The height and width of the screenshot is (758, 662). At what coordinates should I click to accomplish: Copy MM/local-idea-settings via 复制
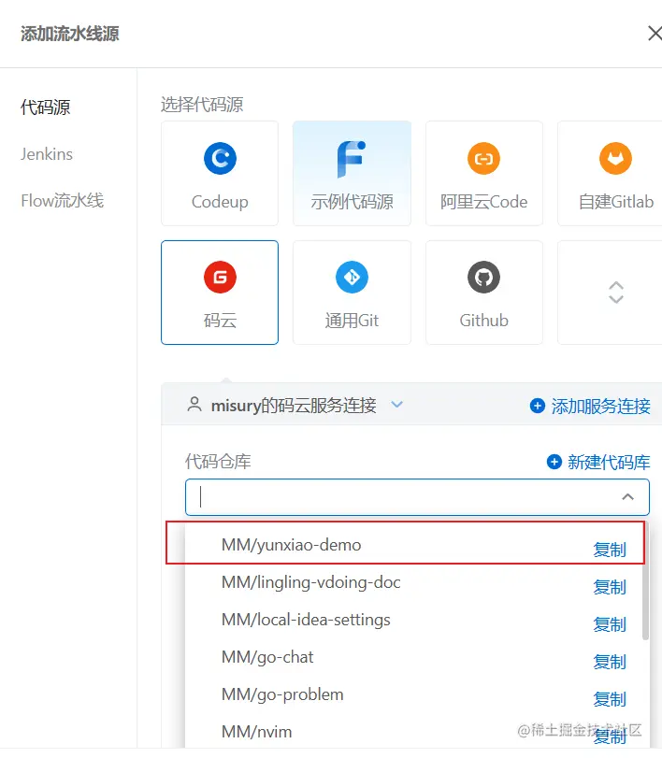pyautogui.click(x=610, y=624)
